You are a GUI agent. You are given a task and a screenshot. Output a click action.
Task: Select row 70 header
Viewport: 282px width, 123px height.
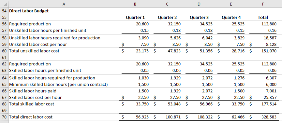tap(4, 117)
